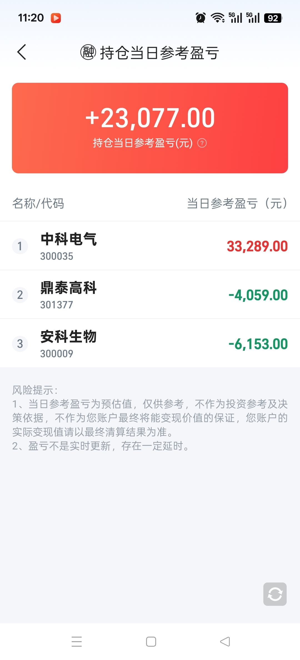
Task: Tap the Android home square icon
Action: click(x=151, y=642)
